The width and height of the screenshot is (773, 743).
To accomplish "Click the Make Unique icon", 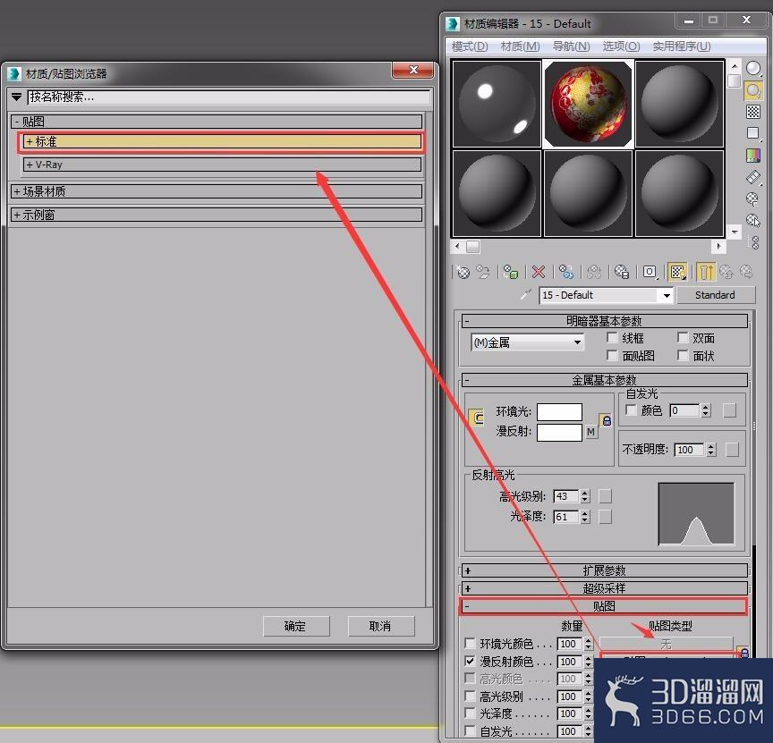I will point(594,272).
